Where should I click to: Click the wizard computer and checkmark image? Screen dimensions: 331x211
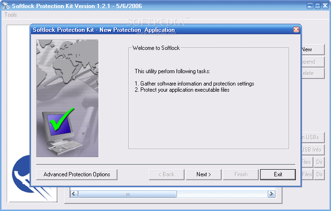click(68, 98)
